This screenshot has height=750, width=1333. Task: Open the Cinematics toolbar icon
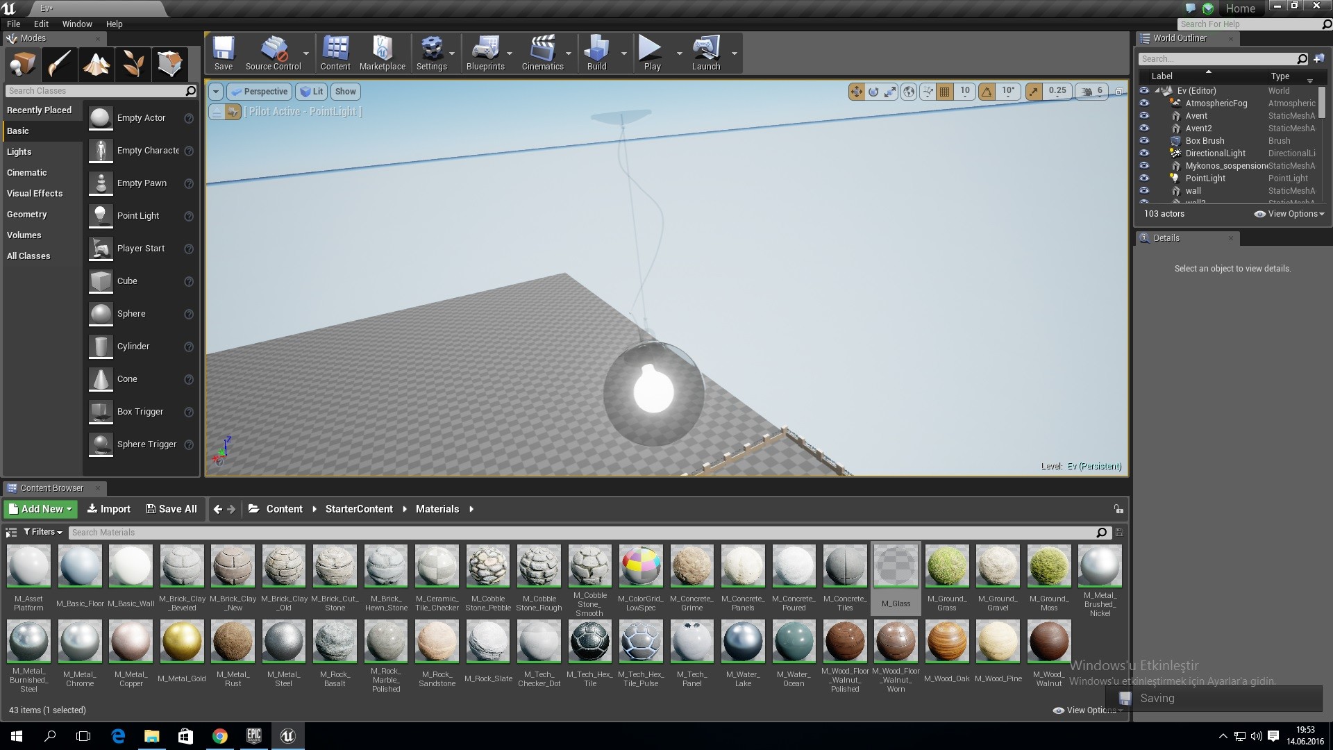pos(542,53)
